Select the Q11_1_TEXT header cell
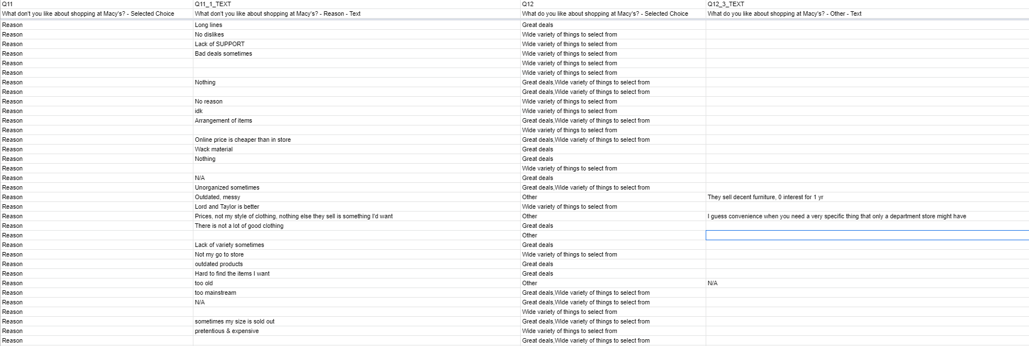The height and width of the screenshot is (346, 1029). click(356, 4)
